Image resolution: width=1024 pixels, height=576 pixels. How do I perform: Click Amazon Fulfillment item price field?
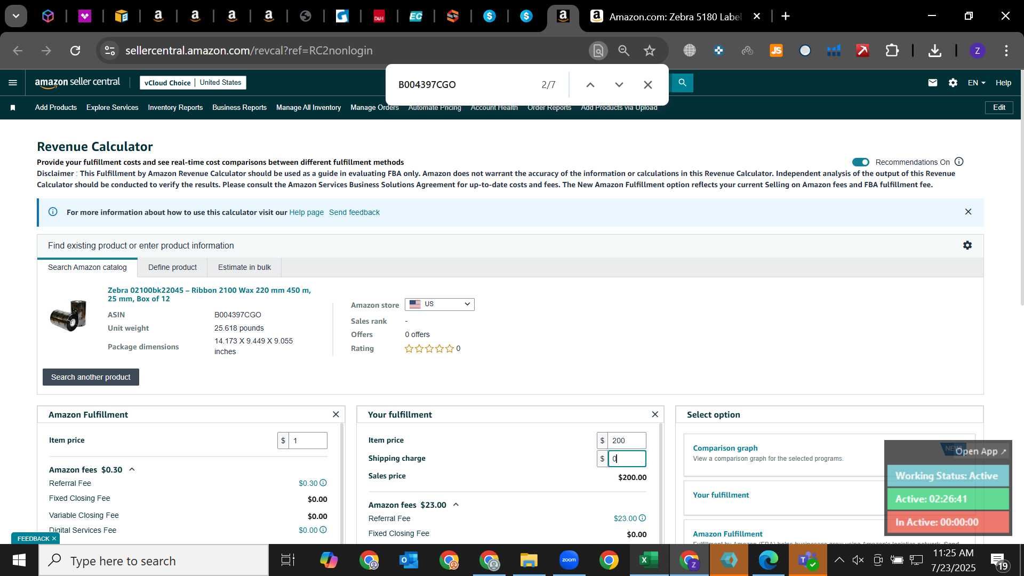coord(308,441)
